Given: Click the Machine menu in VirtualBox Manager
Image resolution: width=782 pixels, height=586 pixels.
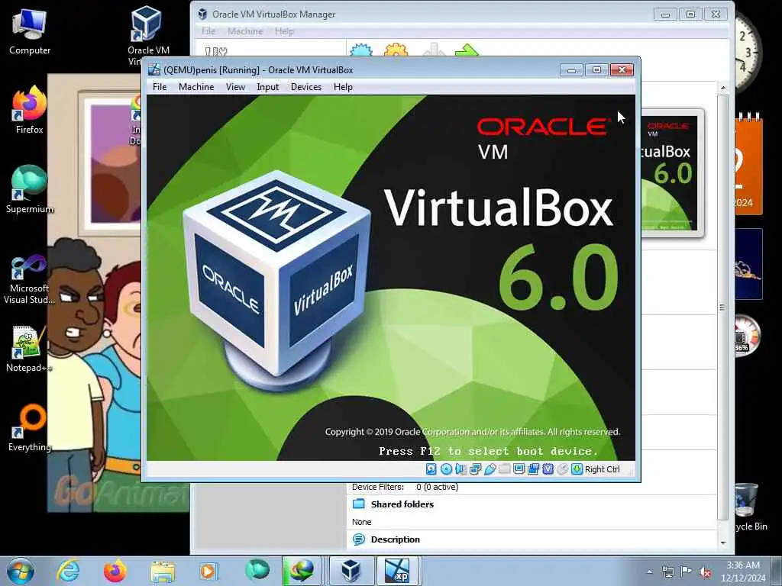Looking at the screenshot, I should point(245,31).
